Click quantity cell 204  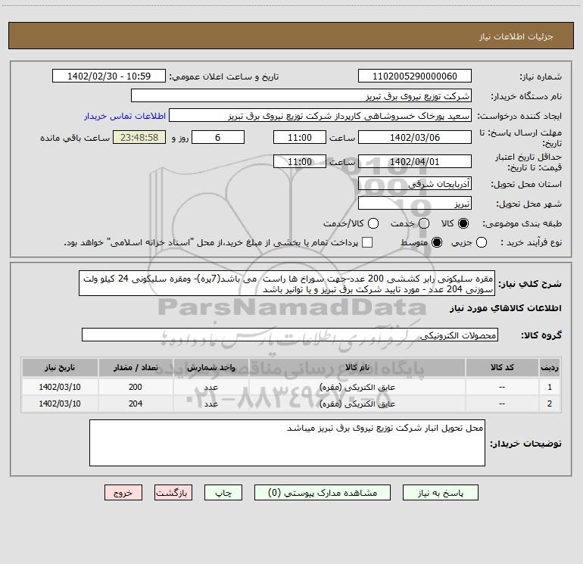point(136,404)
